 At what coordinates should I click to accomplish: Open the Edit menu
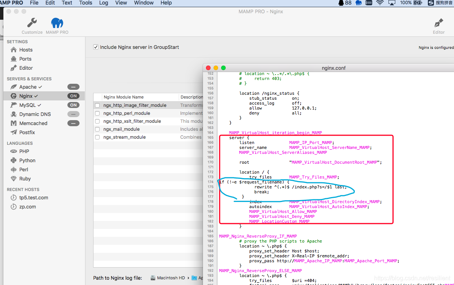click(x=50, y=3)
